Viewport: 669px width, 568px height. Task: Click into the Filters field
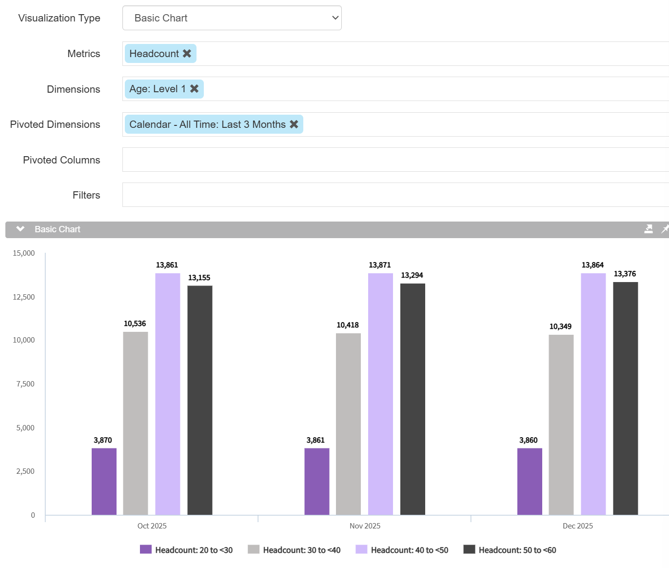395,195
